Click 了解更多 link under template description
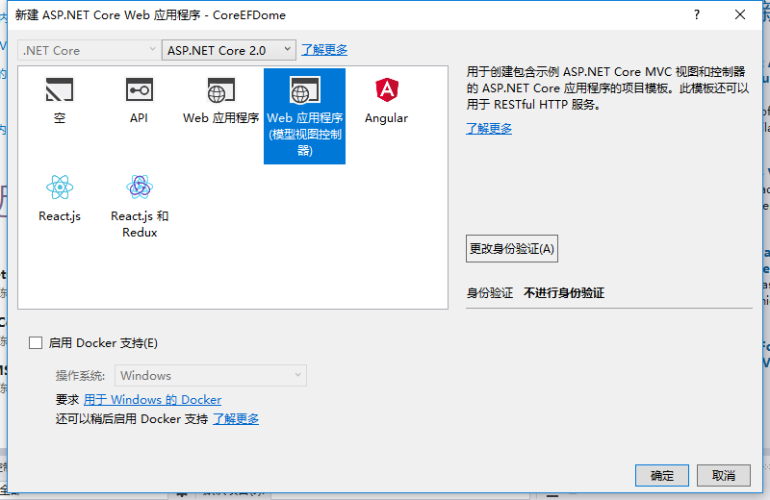Viewport: 770px width, 500px height. [x=489, y=129]
